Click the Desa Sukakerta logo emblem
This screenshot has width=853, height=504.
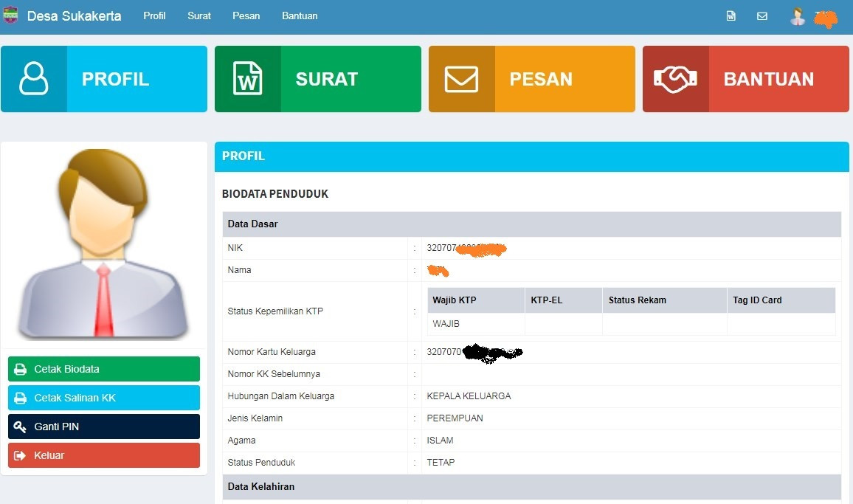tap(10, 15)
